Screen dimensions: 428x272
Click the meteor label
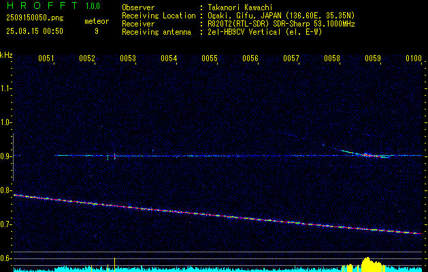(97, 21)
